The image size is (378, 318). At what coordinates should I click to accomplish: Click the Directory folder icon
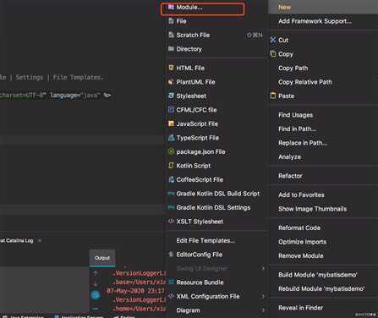(x=171, y=49)
